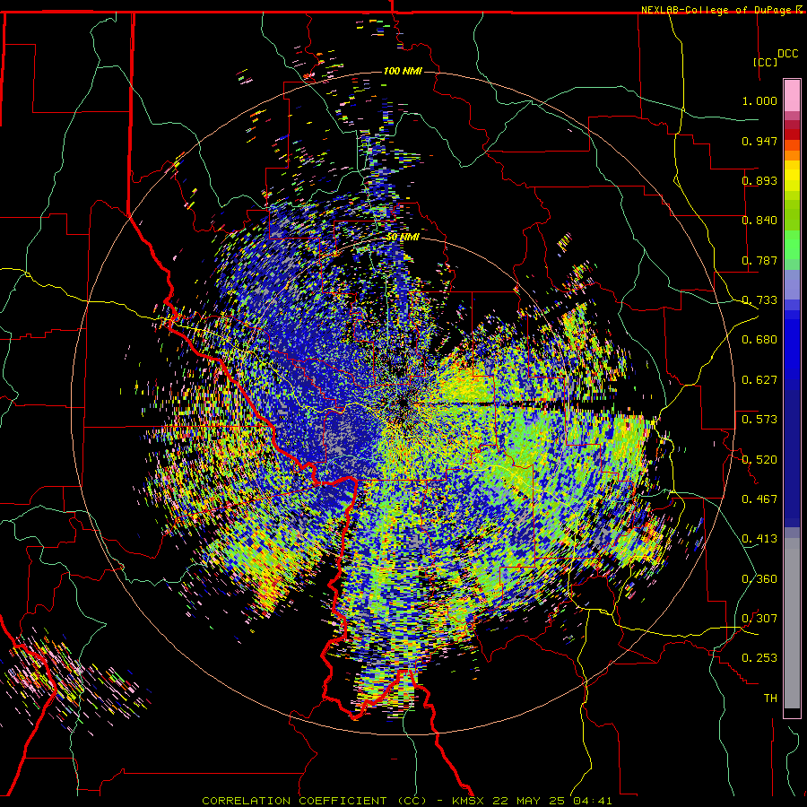The width and height of the screenshot is (807, 807).
Task: Pick the gray color bar segment near 0.307
Action: (x=792, y=623)
